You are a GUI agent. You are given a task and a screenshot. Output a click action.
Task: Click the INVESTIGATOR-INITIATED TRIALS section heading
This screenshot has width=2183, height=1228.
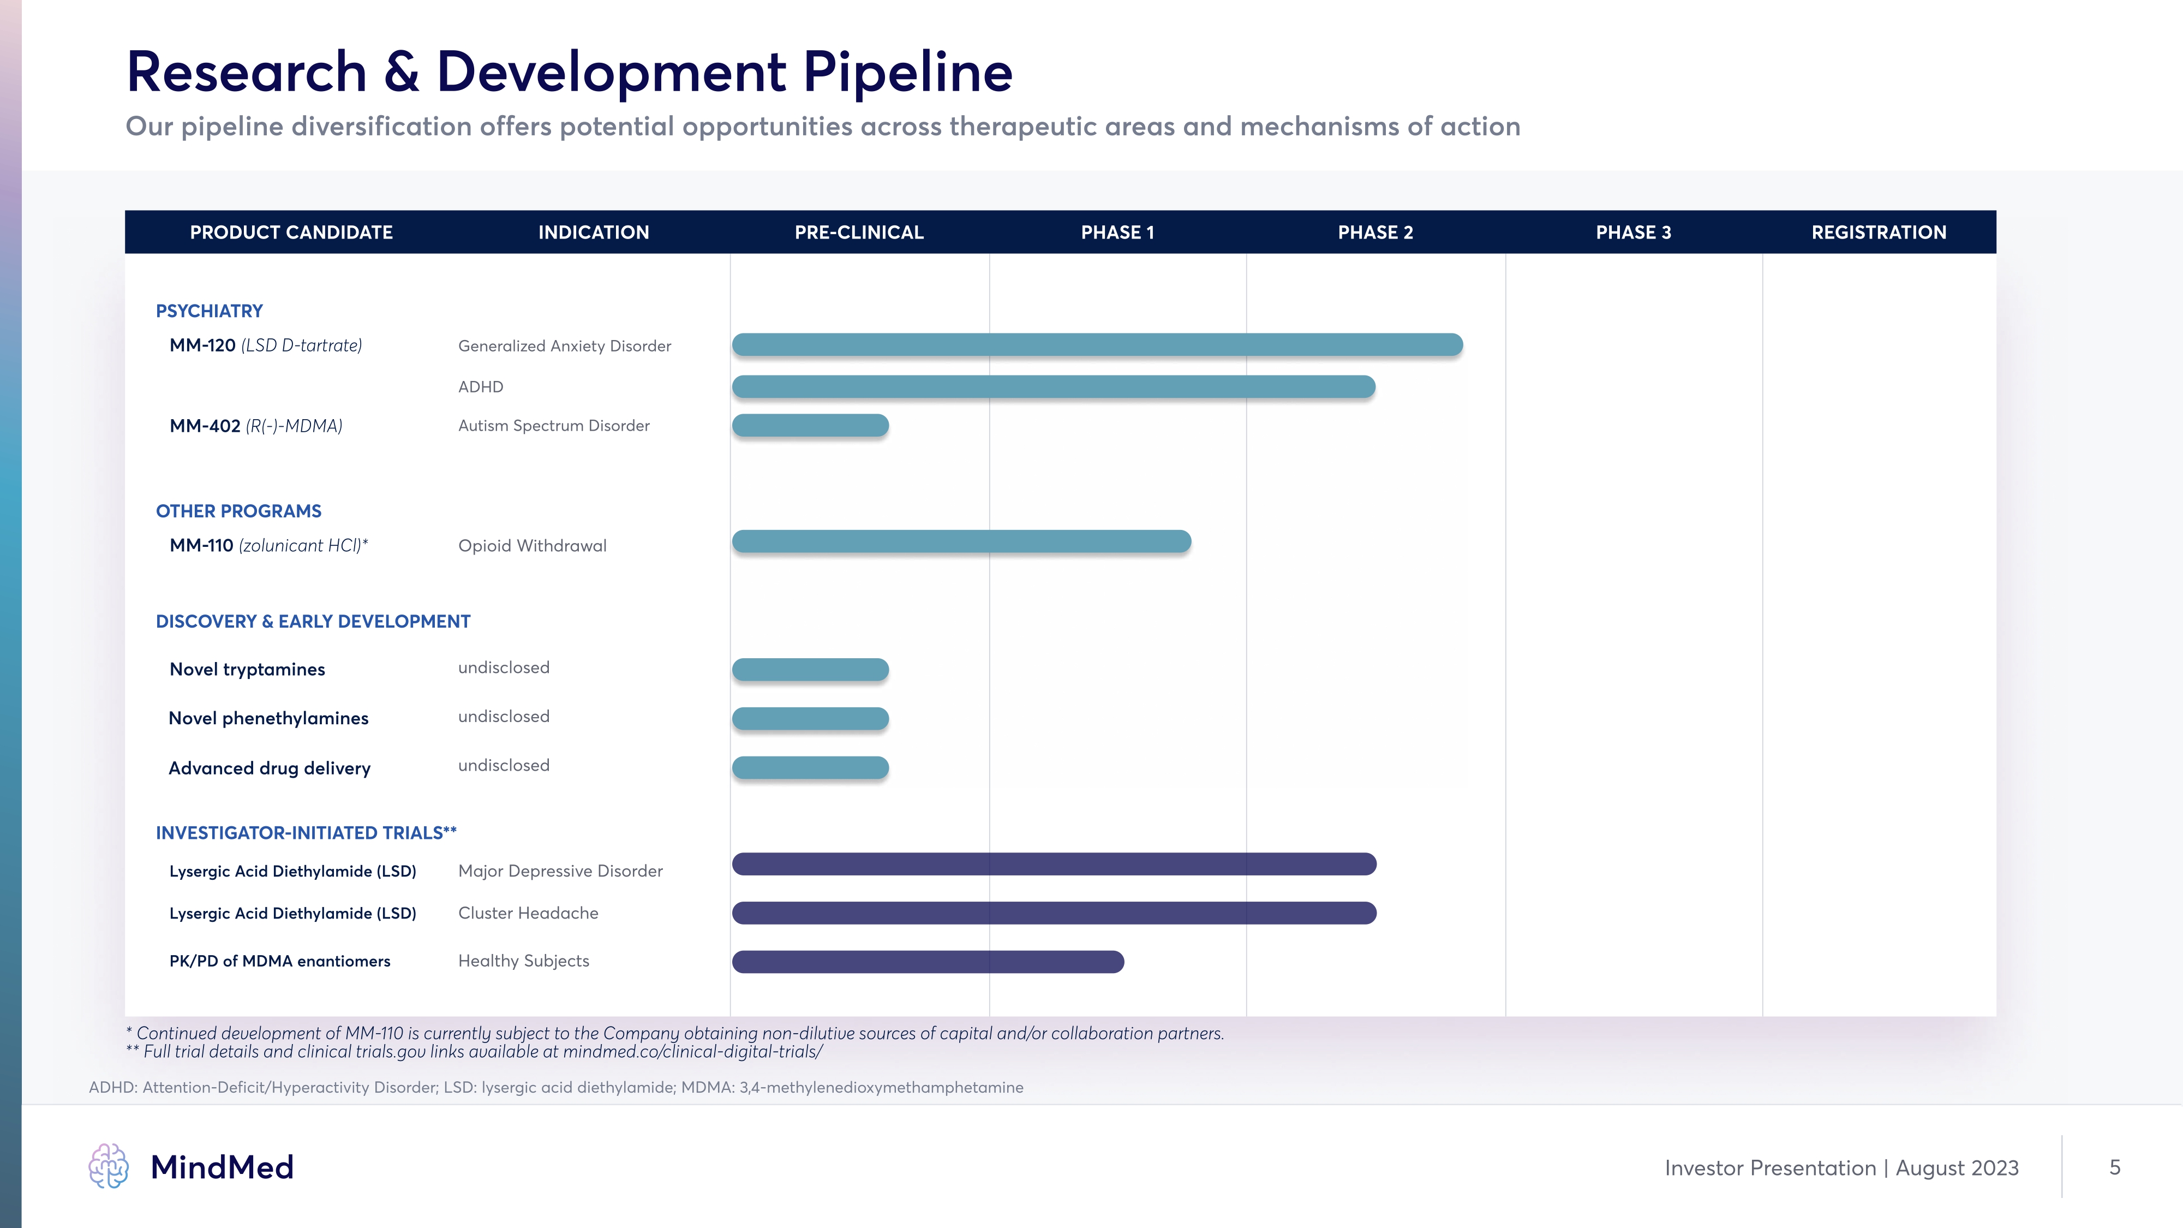click(306, 833)
